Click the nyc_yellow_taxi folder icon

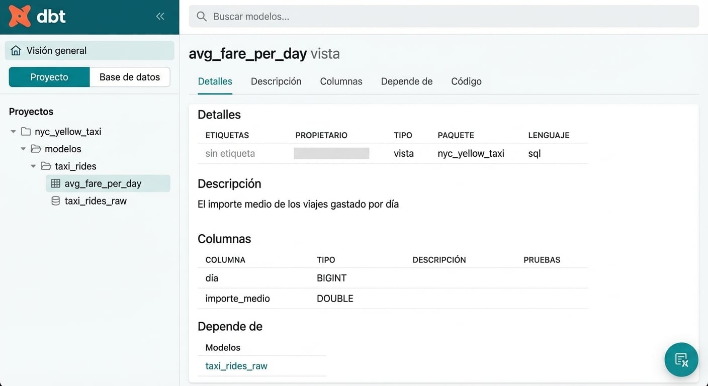coord(26,132)
